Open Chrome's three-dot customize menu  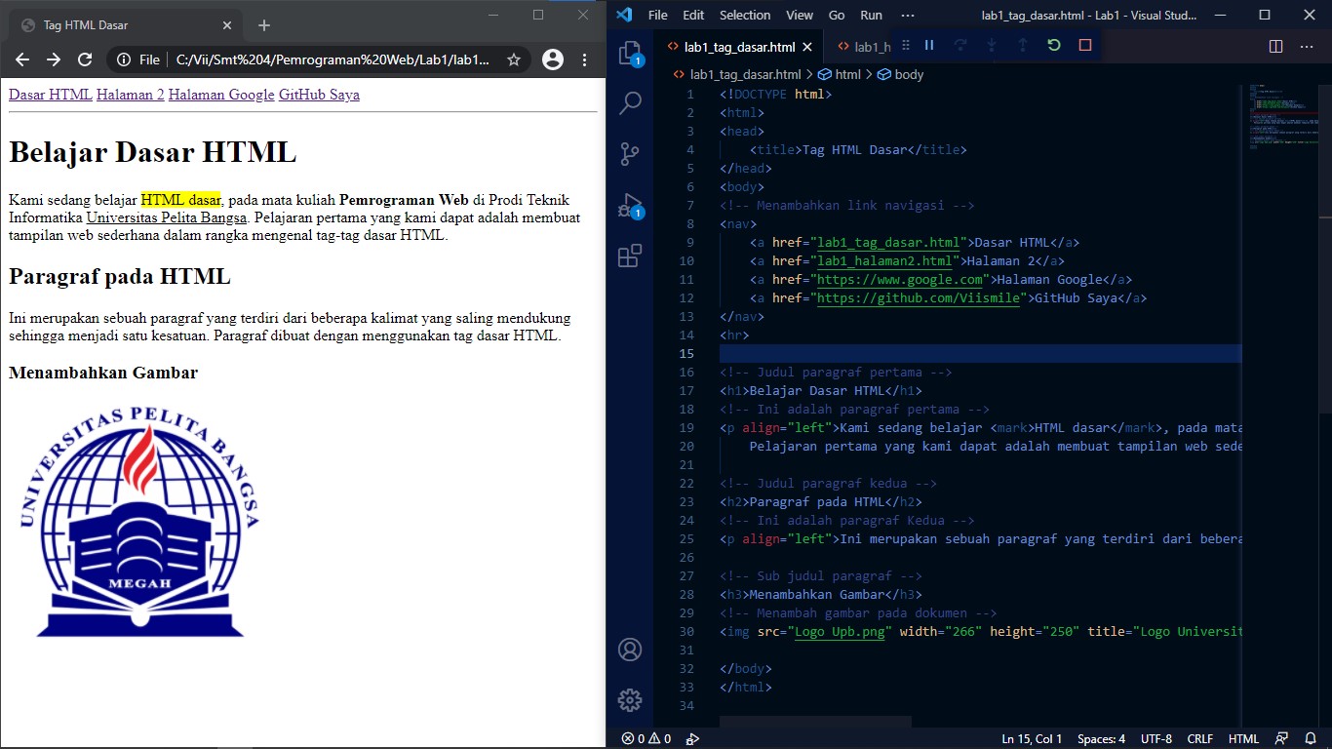(583, 59)
